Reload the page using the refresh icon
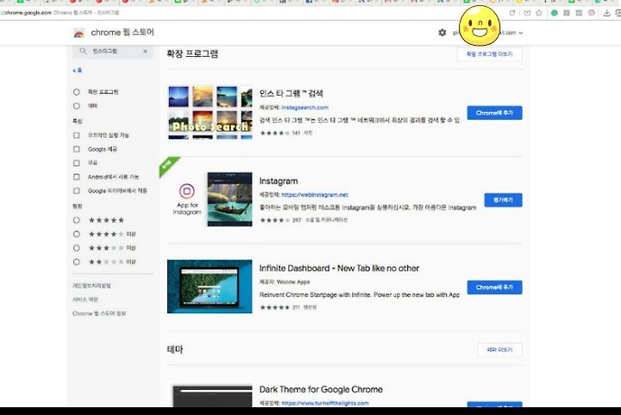Viewport: 621px width, 415px height. [512, 13]
